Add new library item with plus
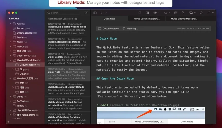The width and height of the screenshot is (222, 128). [x=8, y=122]
